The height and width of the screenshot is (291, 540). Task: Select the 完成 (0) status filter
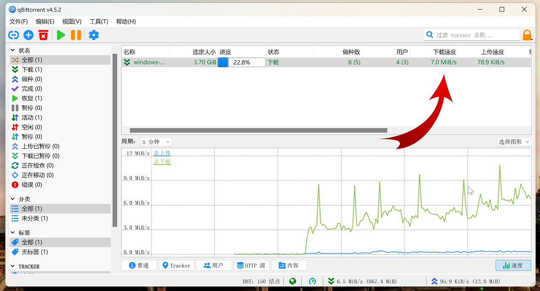click(60, 89)
